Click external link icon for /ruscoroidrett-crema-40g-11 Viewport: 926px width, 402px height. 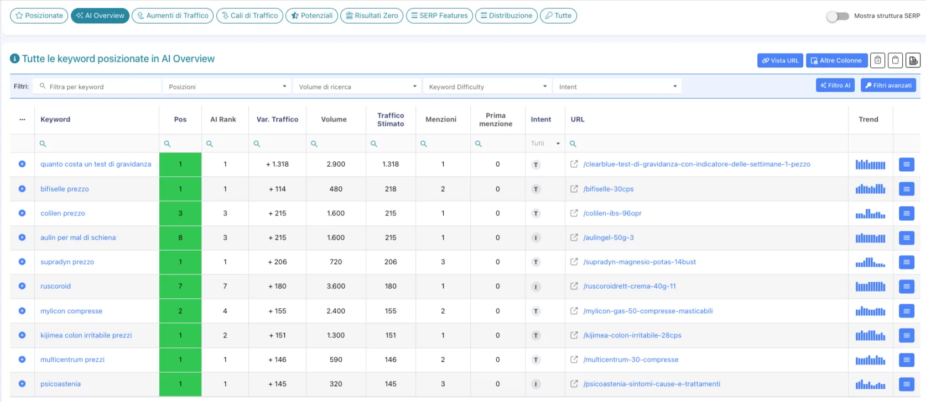pos(574,286)
